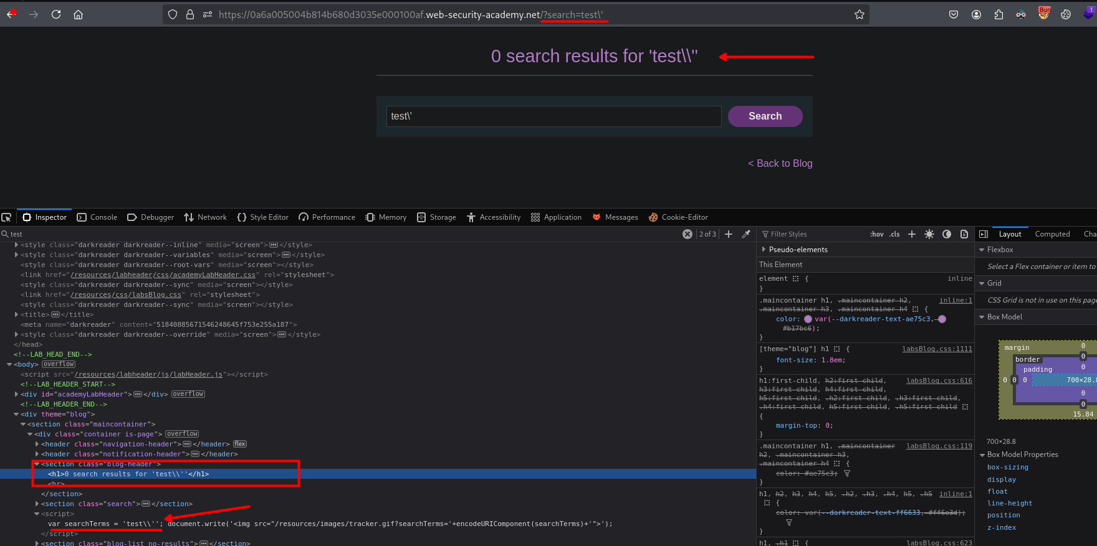Clear the HTML search box text
Screen dimensions: 1097x546
point(687,234)
